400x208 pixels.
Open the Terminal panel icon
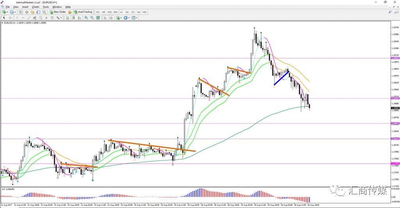click(38, 12)
